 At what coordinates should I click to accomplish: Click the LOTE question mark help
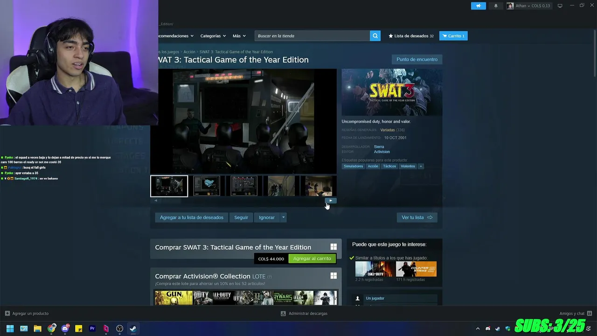(x=269, y=277)
